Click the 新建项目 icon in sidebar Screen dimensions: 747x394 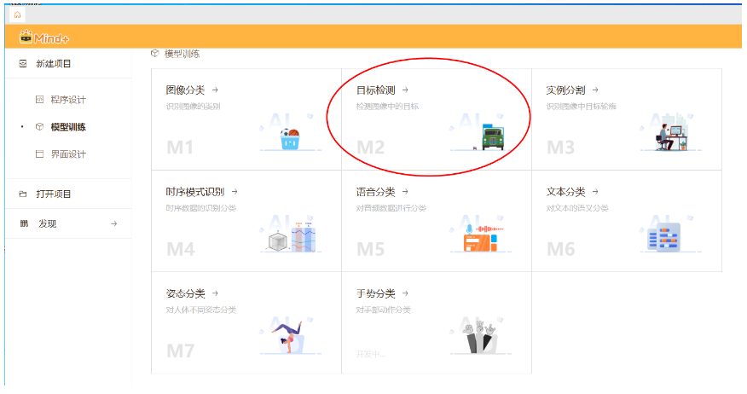(23, 64)
